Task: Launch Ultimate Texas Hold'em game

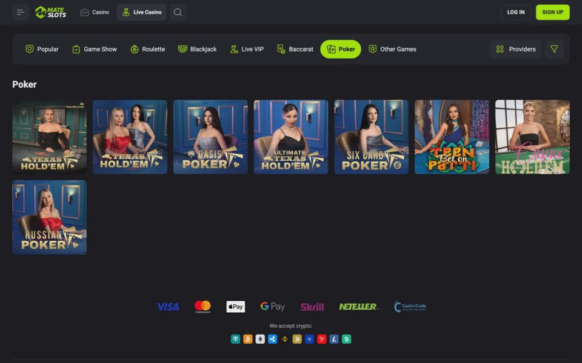Action: [x=291, y=137]
